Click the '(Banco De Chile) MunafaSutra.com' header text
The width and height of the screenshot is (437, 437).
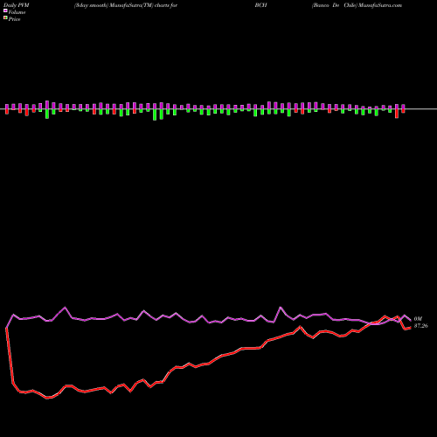click(357, 5)
